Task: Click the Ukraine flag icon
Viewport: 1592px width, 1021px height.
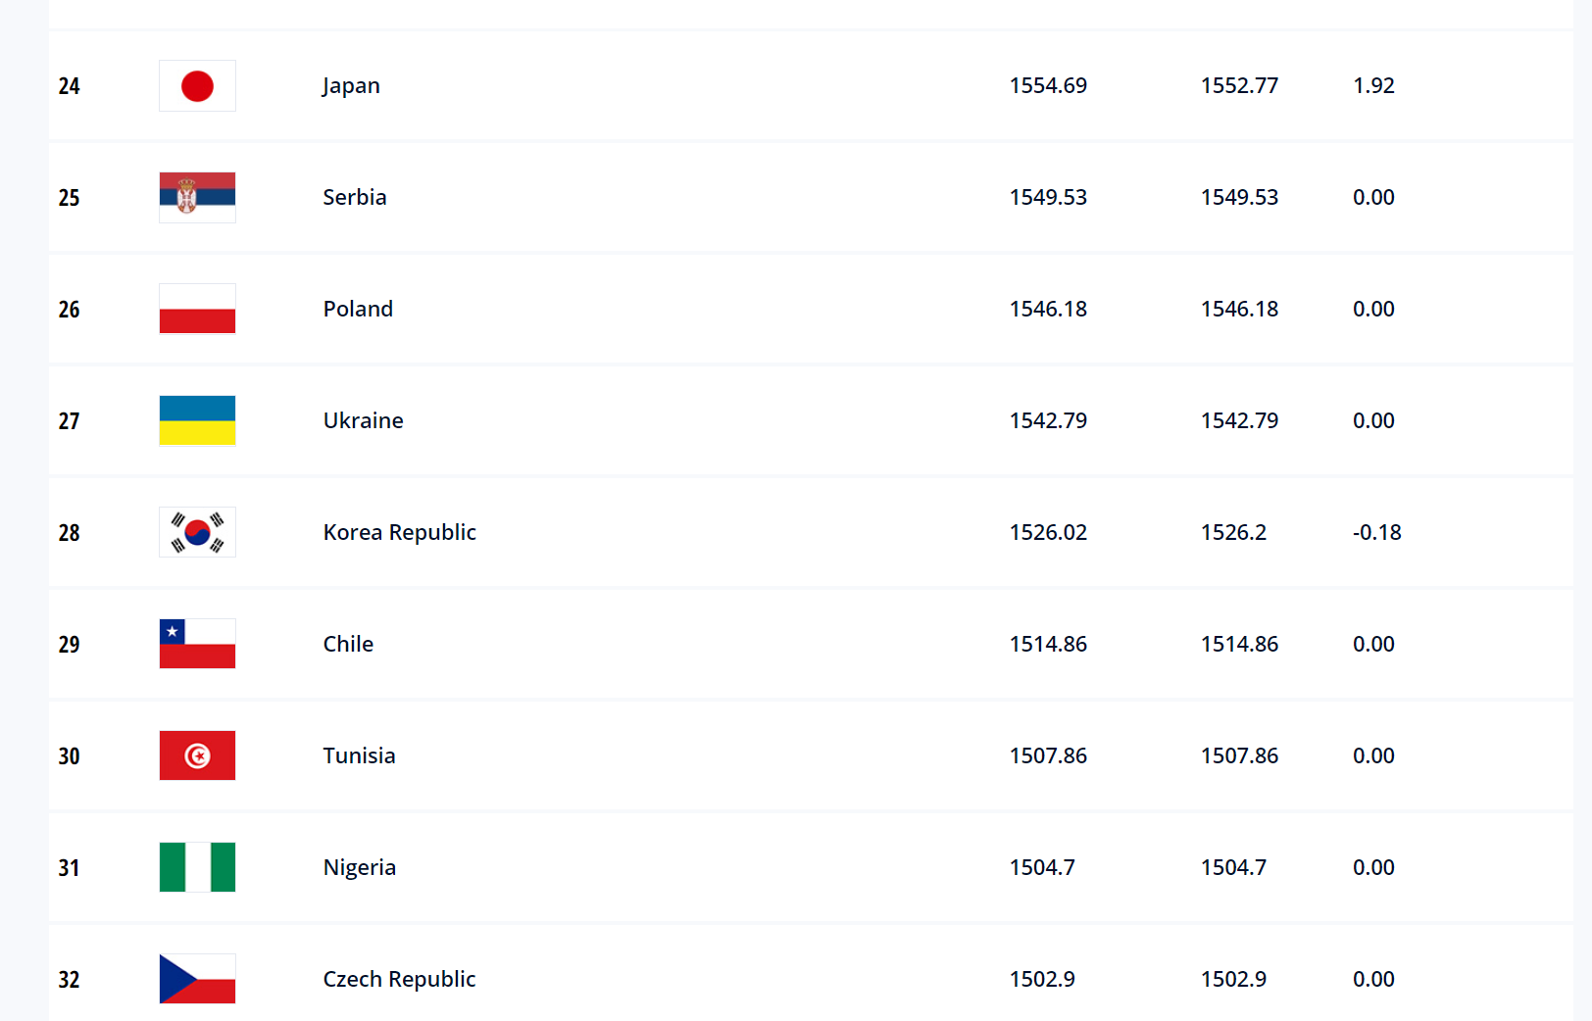Action: (197, 420)
